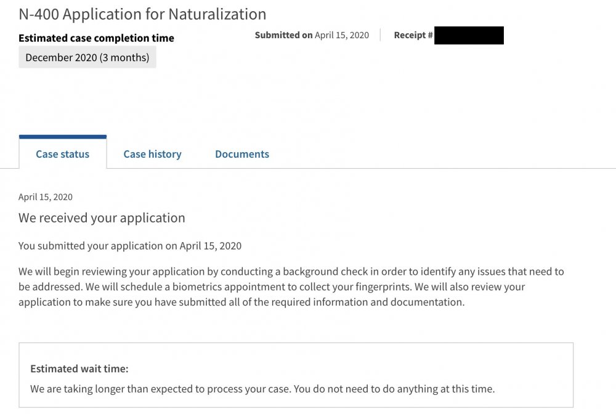Viewport: 616px width, 414px height.
Task: Open the Case status tab
Action: pyautogui.click(x=62, y=153)
